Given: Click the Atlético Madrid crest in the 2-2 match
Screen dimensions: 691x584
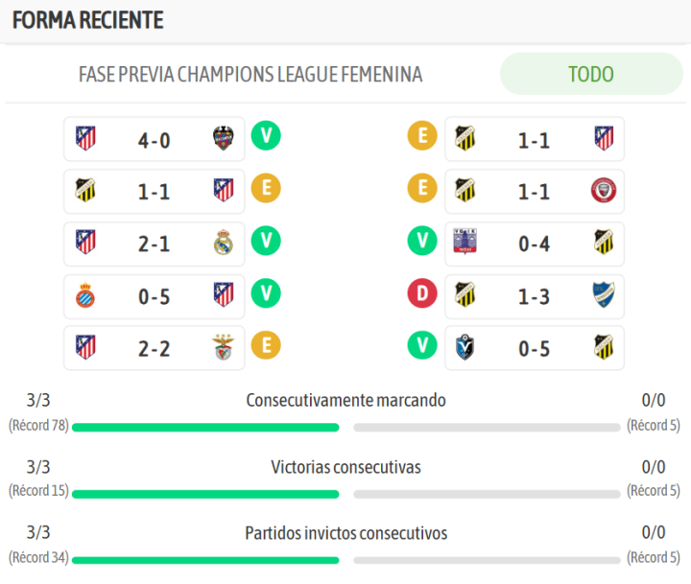Looking at the screenshot, I should pyautogui.click(x=85, y=347).
